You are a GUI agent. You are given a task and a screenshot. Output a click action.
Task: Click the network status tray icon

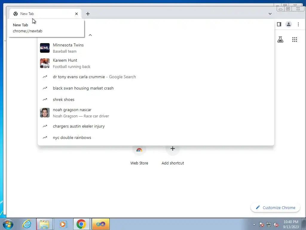[x=269, y=224]
